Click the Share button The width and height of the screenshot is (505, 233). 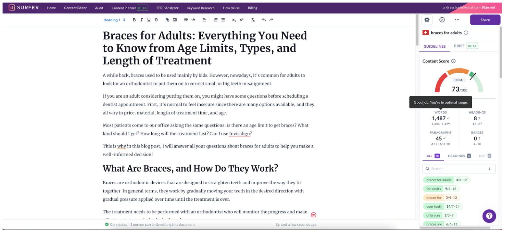[485, 20]
